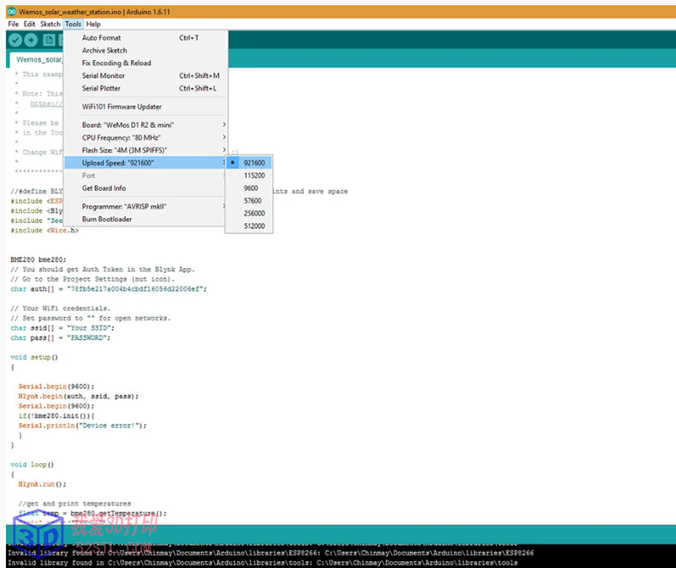This screenshot has height=568, width=676.
Task: Select Archive Sketch
Action: point(145,51)
